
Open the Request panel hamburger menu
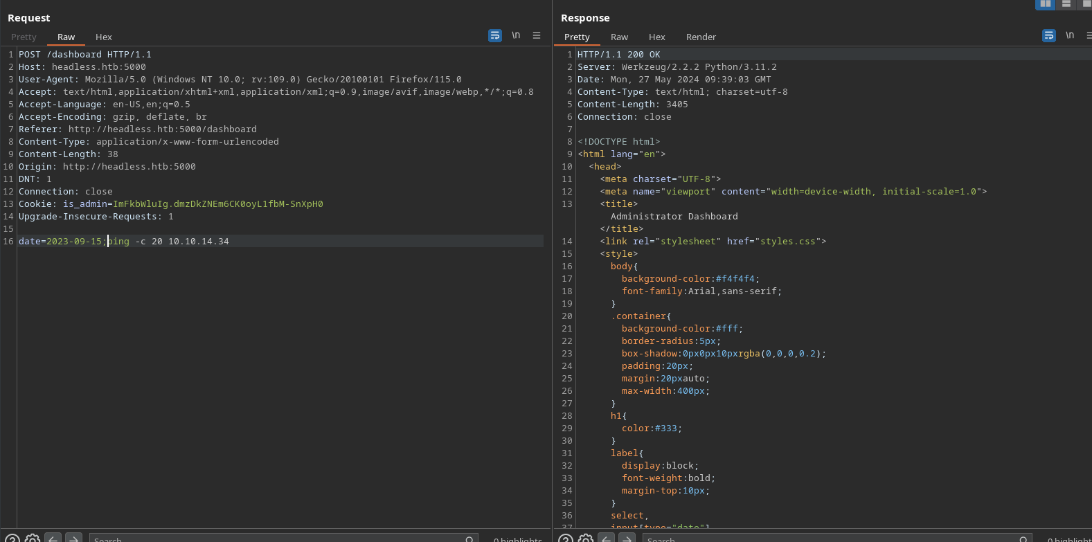pos(537,35)
